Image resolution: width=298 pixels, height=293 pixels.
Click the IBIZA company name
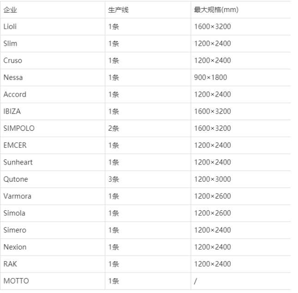12,111
